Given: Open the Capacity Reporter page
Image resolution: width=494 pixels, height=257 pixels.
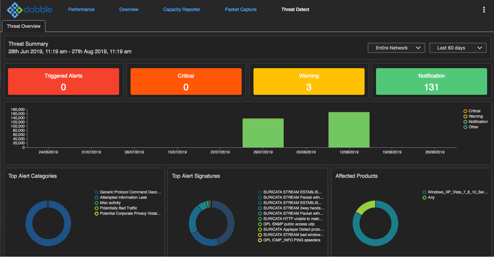Looking at the screenshot, I should pos(181,10).
